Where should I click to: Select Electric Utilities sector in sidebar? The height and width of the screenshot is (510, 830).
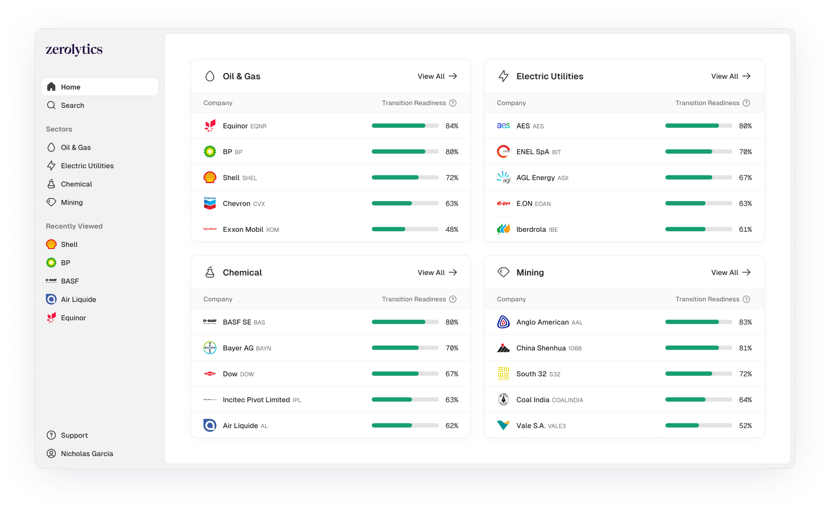tap(100, 165)
